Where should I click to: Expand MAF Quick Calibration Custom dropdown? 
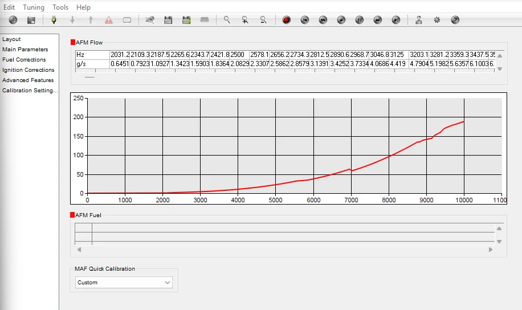[x=124, y=283]
